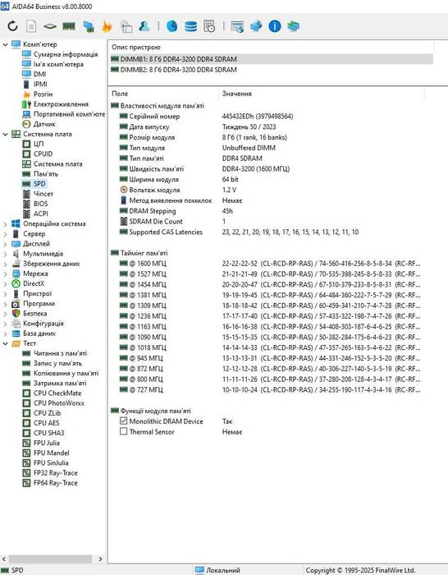Select Електроживлення tree item
Image resolution: width=448 pixels, height=575 pixels.
pyautogui.click(x=61, y=104)
